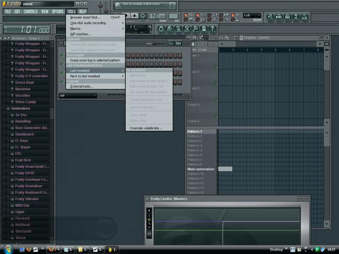
Task: Click the online news panel
Action: [x=145, y=5]
